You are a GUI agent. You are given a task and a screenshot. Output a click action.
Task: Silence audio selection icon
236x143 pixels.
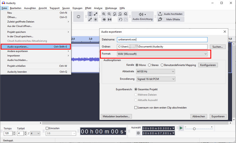[110, 20]
